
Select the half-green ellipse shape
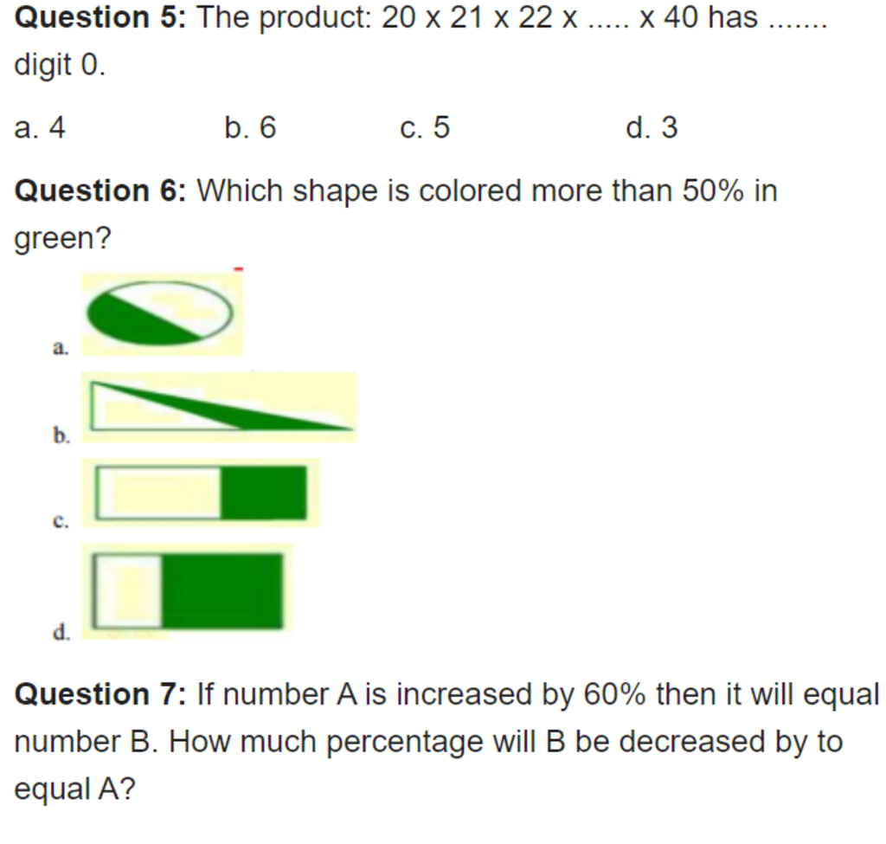click(160, 313)
